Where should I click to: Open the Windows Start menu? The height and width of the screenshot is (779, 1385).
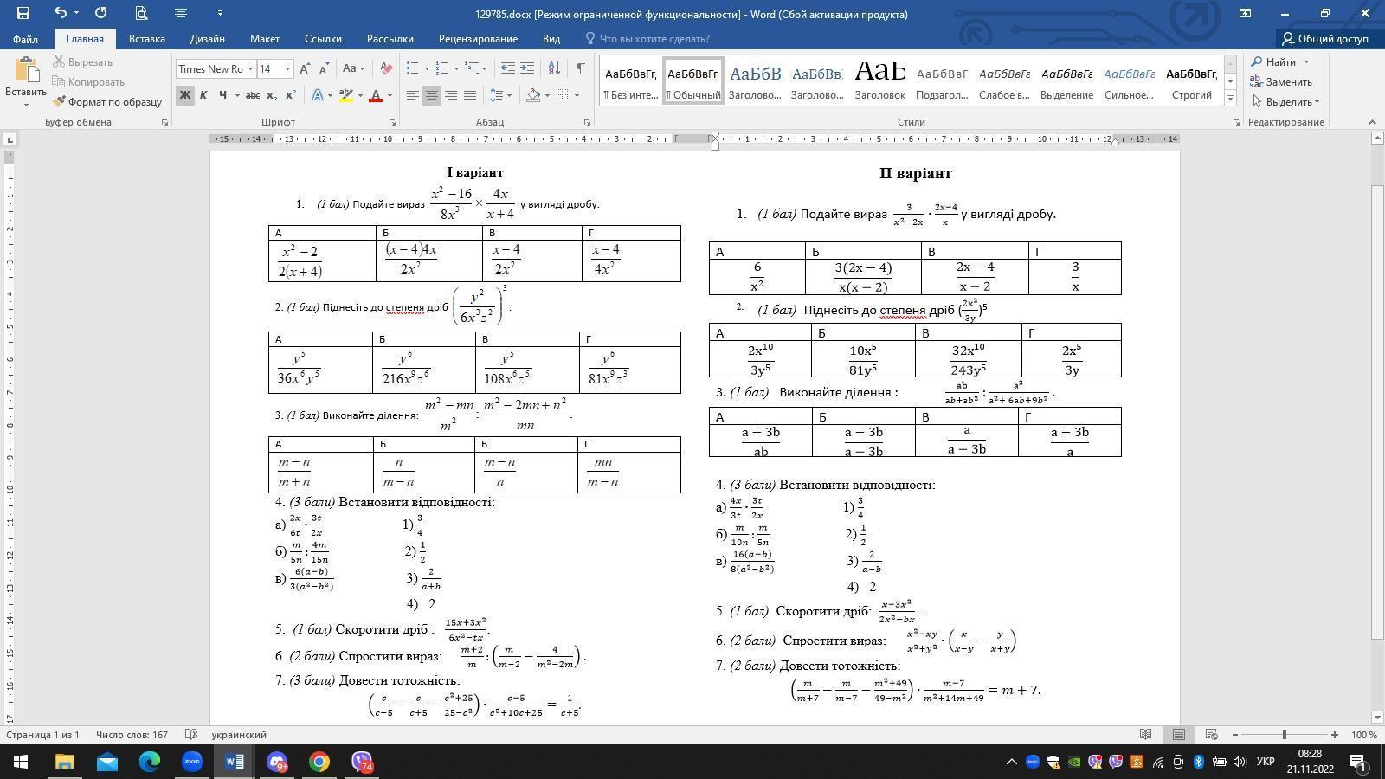click(21, 762)
